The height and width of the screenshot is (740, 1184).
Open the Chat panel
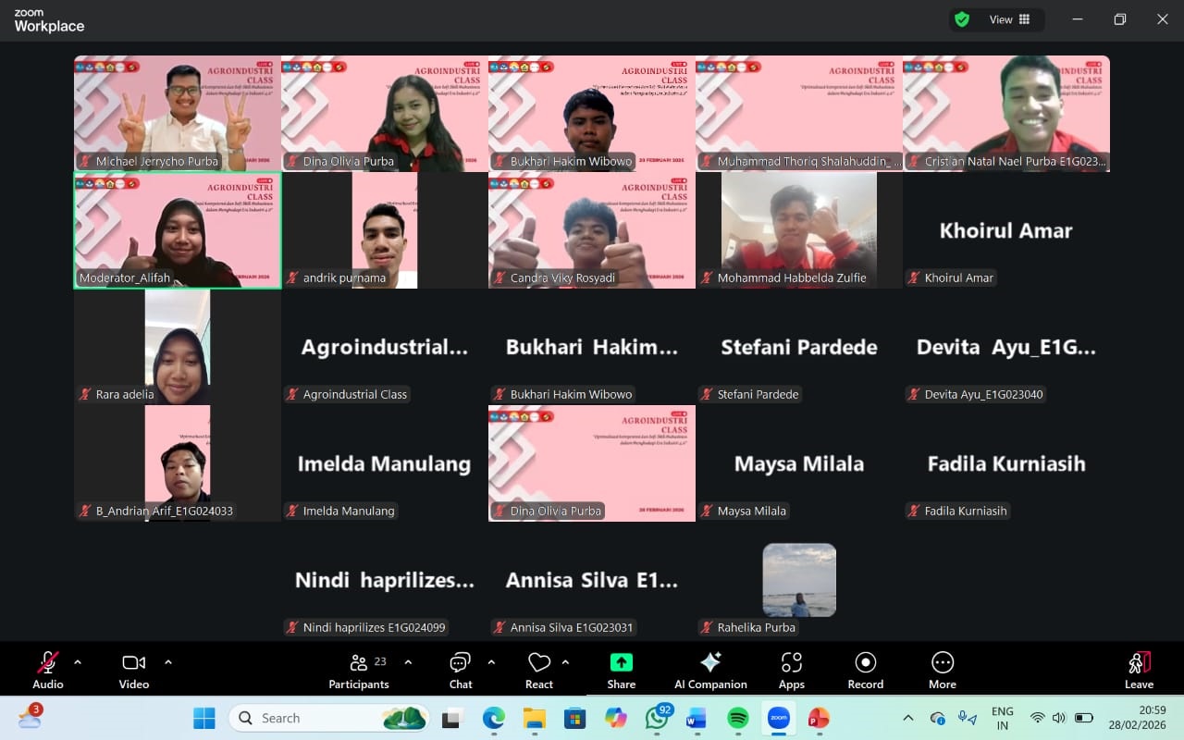click(461, 669)
